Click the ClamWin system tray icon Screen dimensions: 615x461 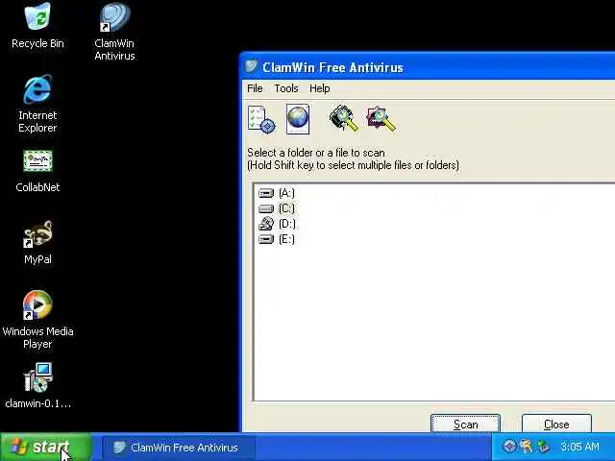pos(509,446)
